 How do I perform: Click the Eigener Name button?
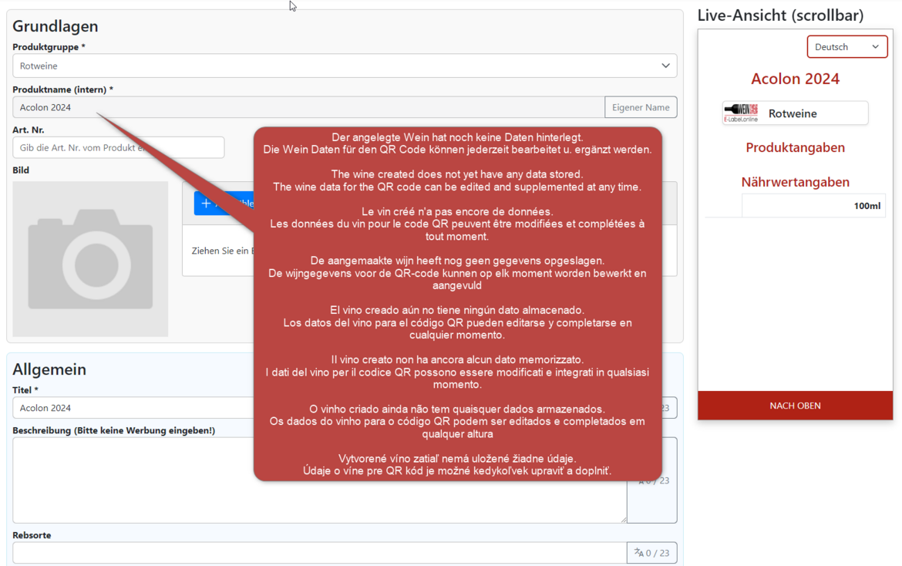[641, 107]
